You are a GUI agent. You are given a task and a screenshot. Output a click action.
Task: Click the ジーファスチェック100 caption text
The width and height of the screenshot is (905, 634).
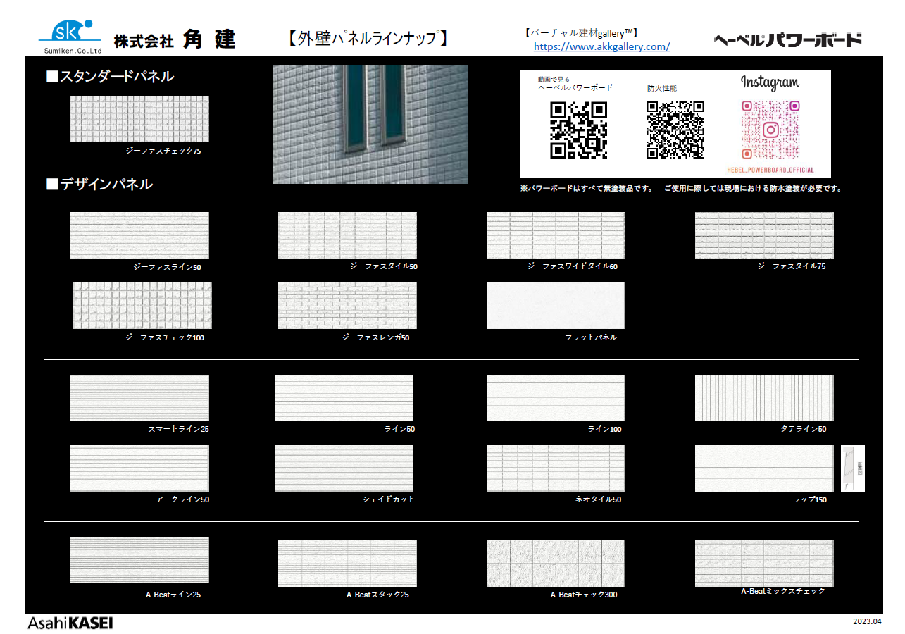pyautogui.click(x=165, y=338)
